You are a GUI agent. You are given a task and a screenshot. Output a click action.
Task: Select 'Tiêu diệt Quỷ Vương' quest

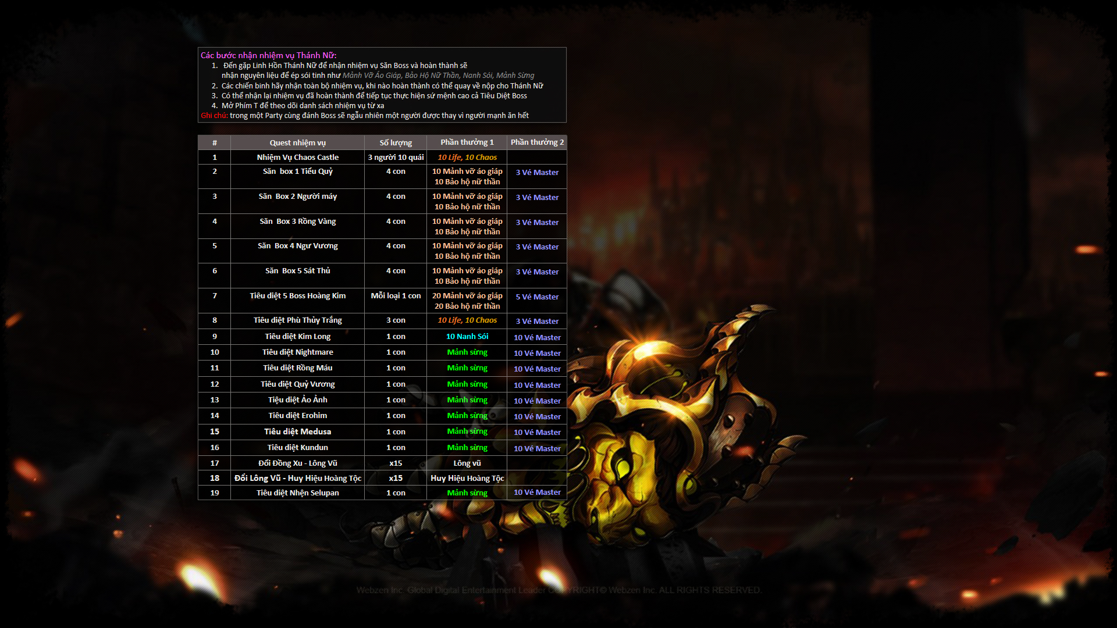tap(297, 384)
